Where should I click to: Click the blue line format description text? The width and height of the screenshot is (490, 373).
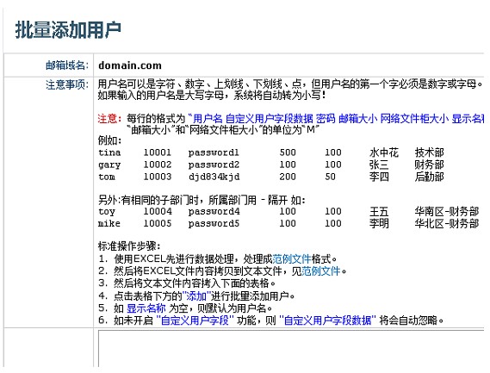click(x=336, y=119)
